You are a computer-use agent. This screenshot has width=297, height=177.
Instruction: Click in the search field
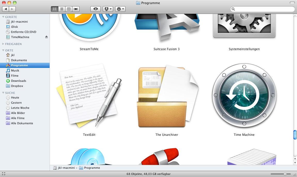tap(263, 9)
